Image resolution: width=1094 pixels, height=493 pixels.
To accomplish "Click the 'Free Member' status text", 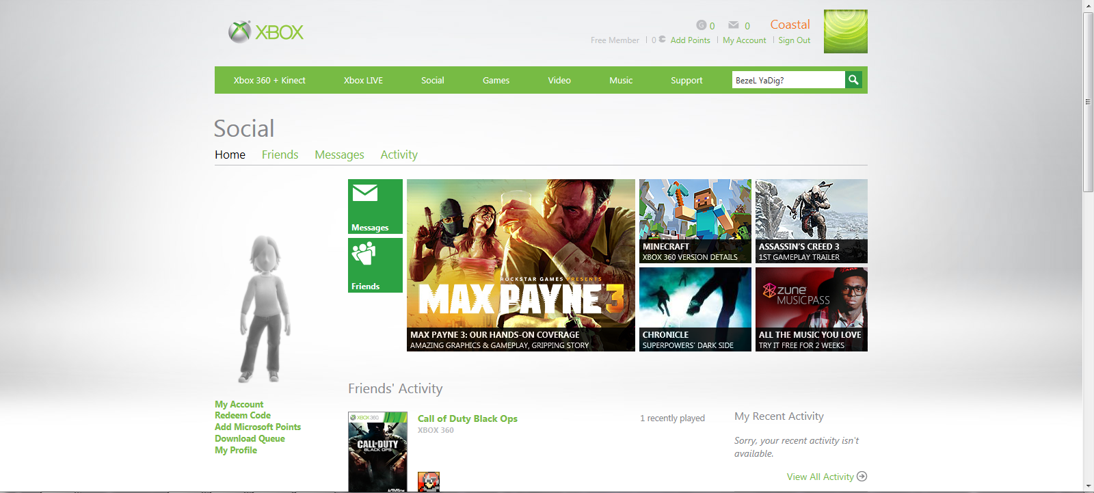I will tap(615, 40).
